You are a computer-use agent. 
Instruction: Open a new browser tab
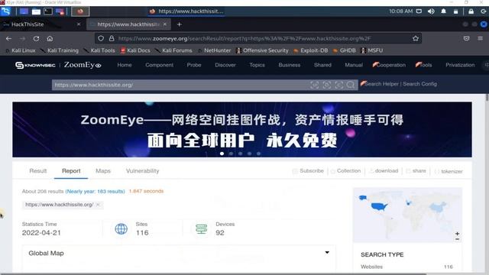coord(180,24)
